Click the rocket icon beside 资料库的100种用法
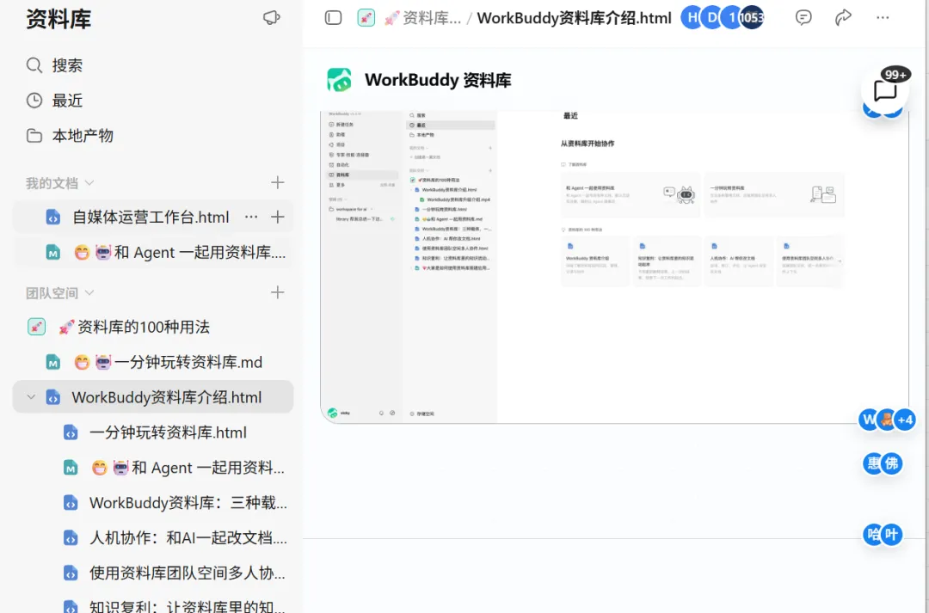Image resolution: width=929 pixels, height=613 pixels. (x=37, y=327)
